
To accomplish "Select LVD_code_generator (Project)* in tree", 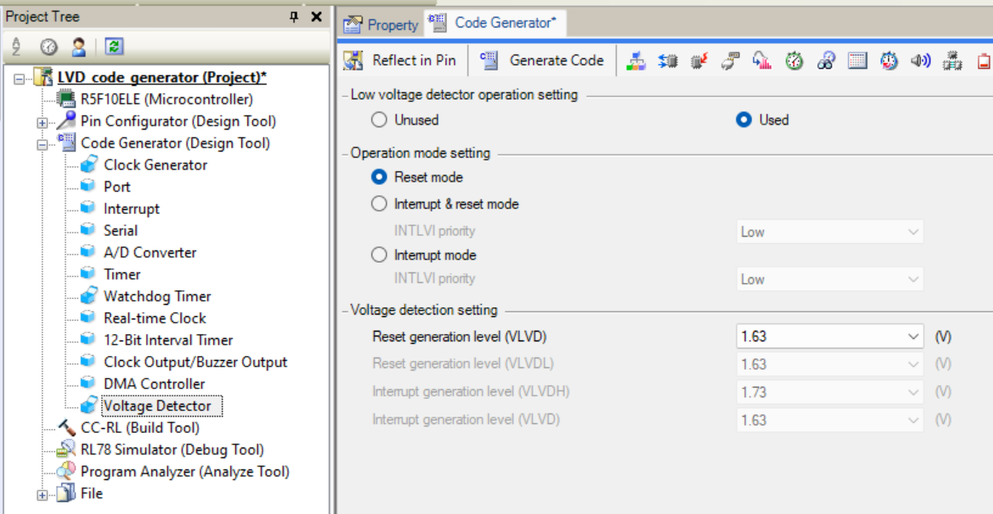I will [162, 78].
